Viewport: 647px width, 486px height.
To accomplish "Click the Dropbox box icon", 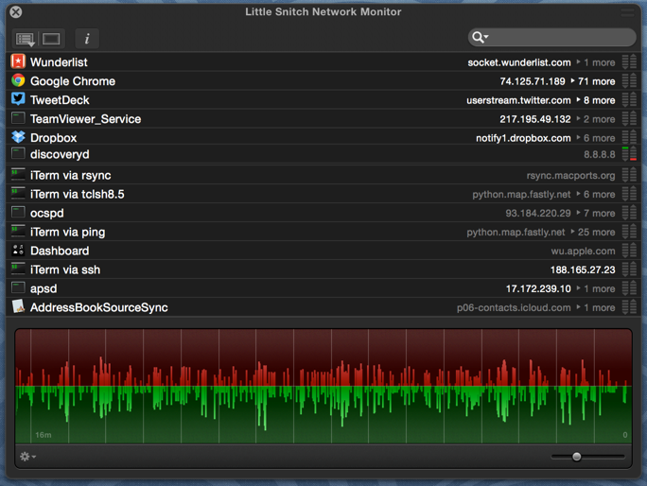I will coord(18,137).
